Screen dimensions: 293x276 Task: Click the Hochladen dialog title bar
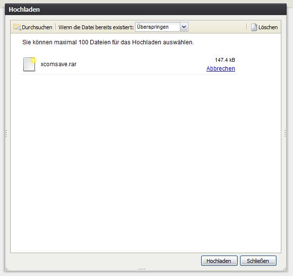click(x=146, y=9)
